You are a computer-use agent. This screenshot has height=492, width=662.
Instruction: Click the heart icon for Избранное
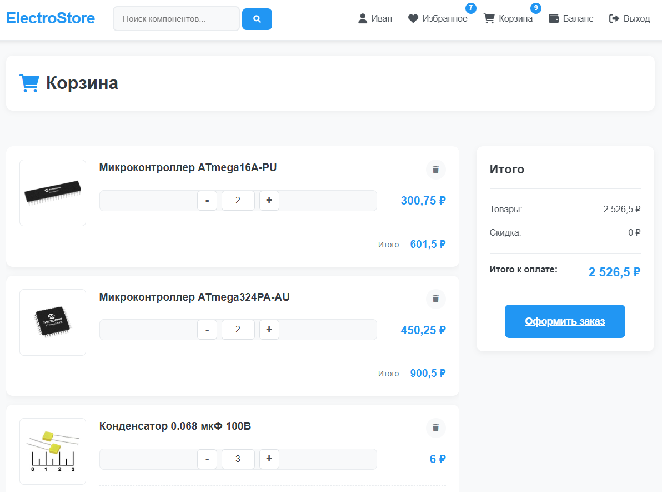tap(413, 18)
